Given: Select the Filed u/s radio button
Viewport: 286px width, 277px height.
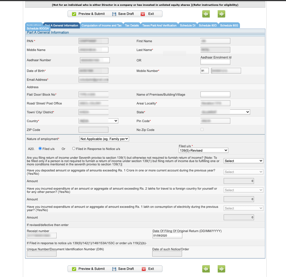Looking at the screenshot, I should [40, 149].
